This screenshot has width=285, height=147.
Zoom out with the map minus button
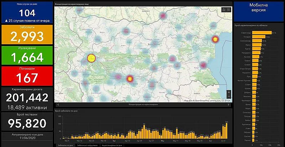[228, 97]
